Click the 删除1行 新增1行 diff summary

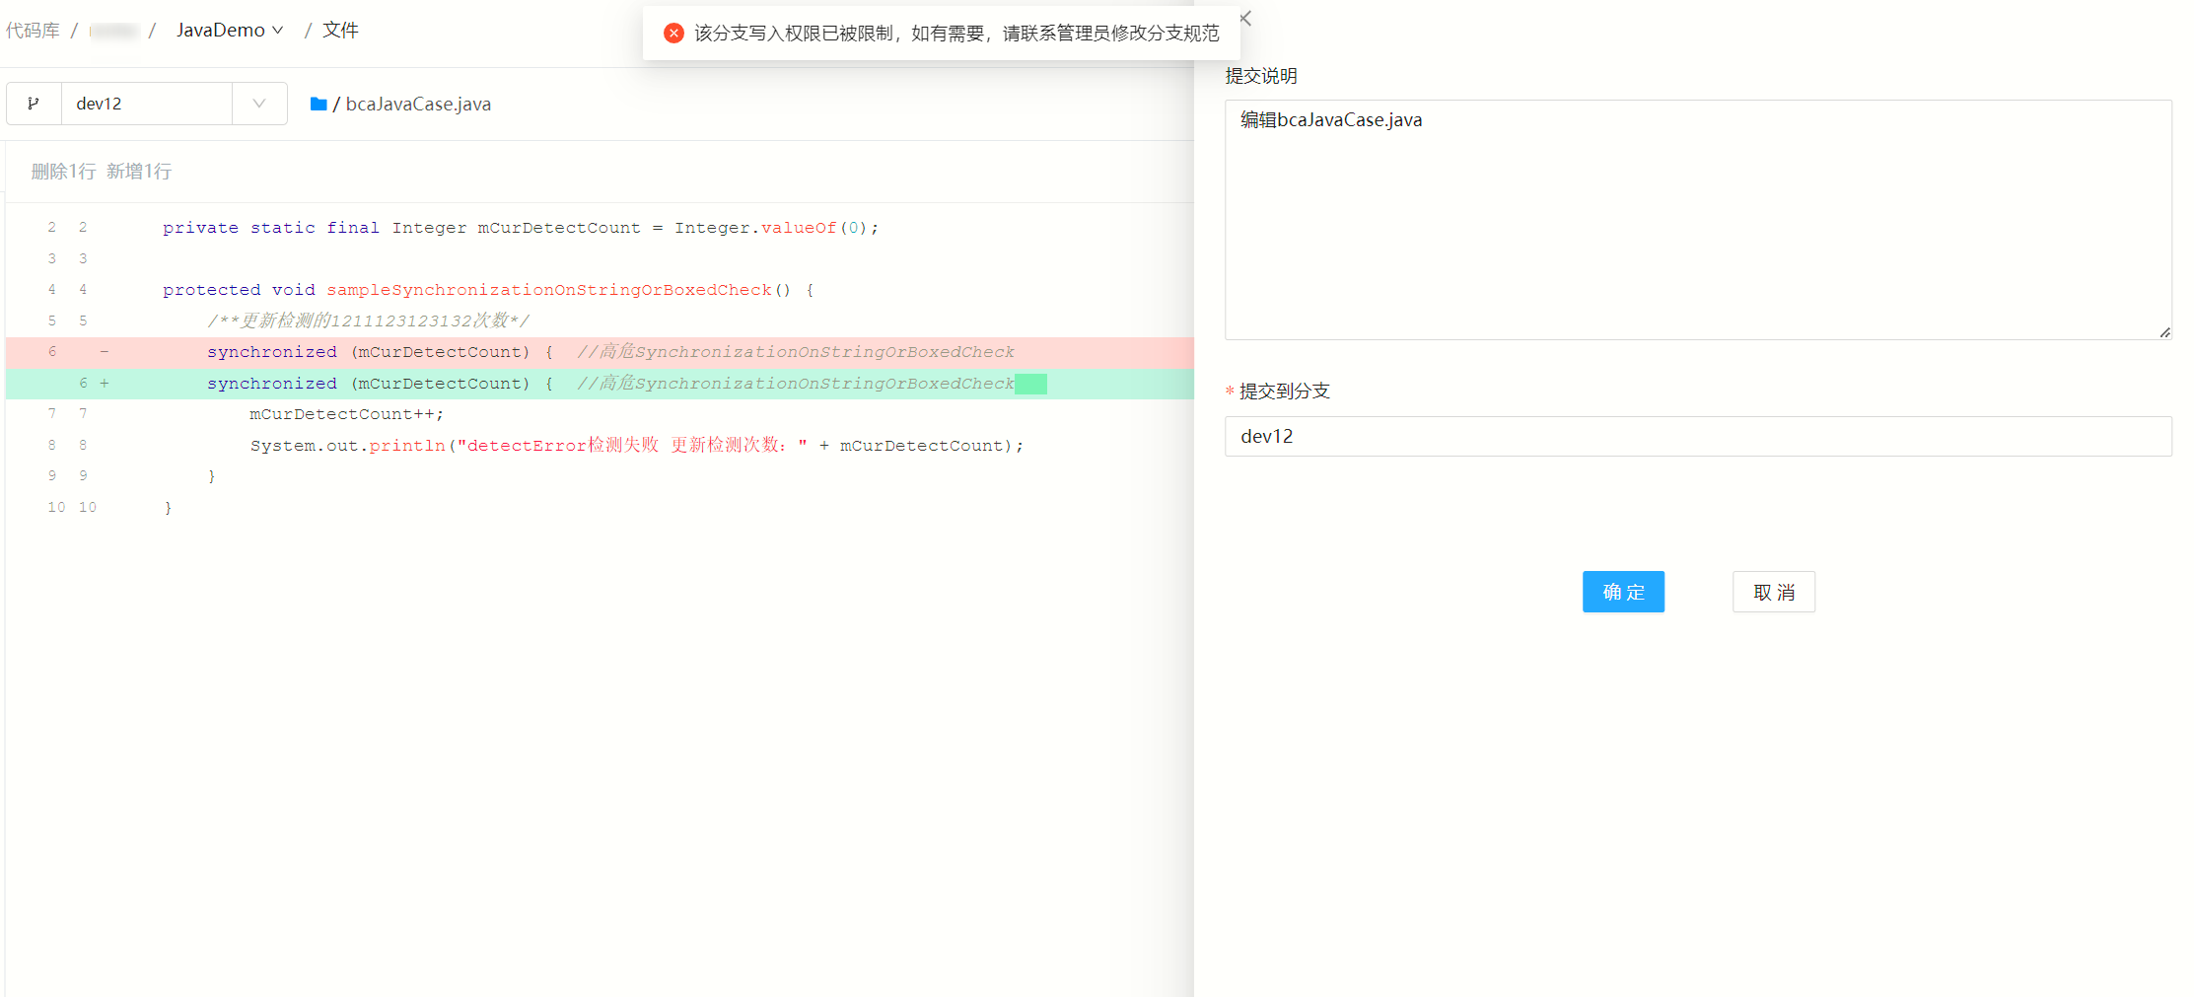[x=101, y=172]
